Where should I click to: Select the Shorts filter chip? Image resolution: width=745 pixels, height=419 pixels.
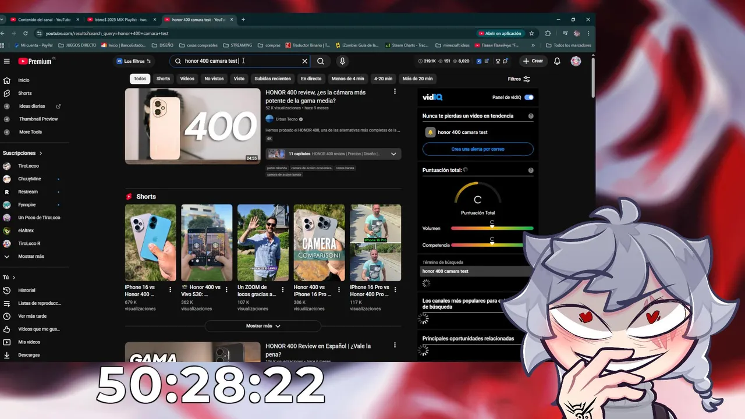(x=163, y=79)
